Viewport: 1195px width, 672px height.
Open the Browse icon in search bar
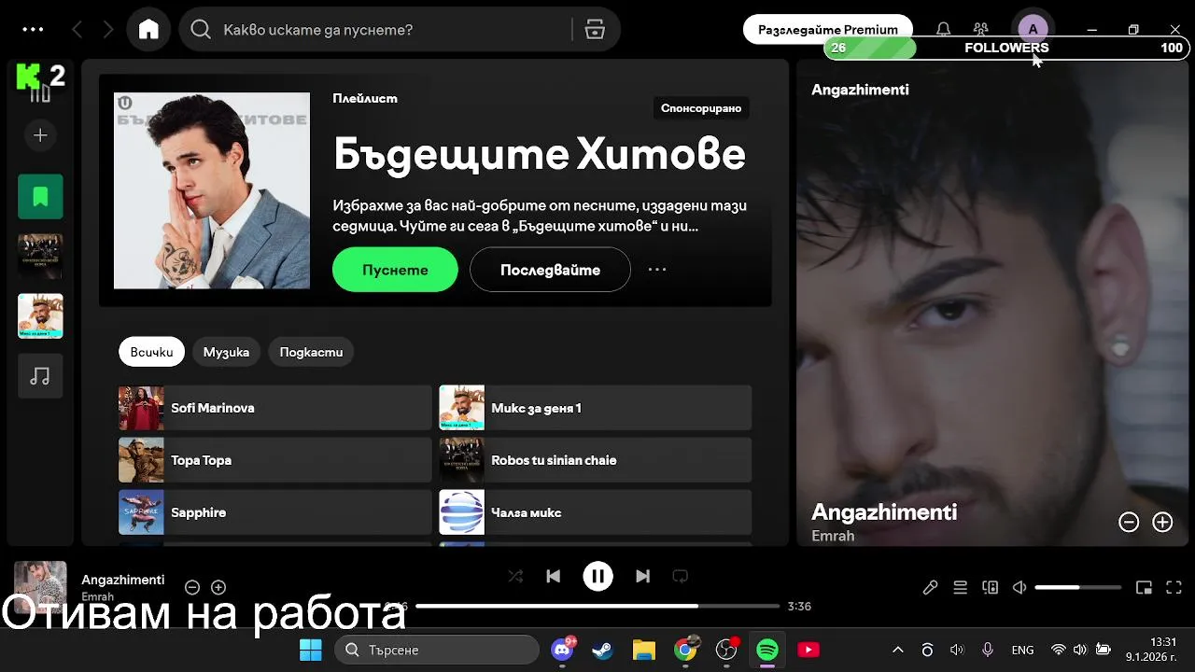click(595, 30)
